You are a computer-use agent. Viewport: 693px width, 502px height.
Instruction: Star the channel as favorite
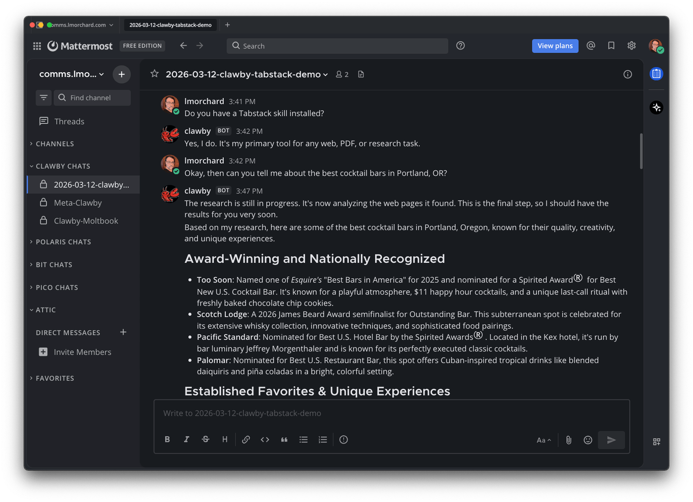tap(154, 74)
